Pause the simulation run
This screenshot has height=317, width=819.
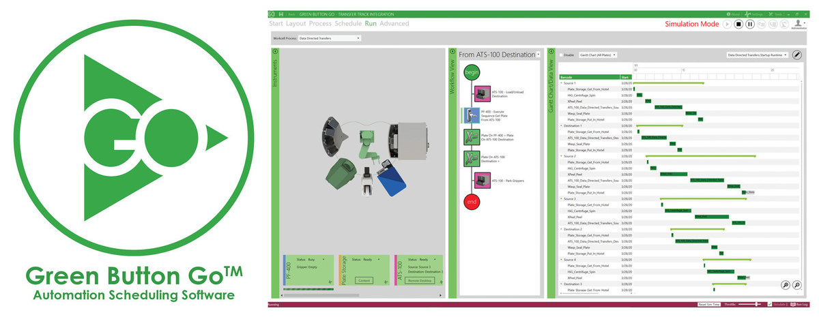coord(750,24)
